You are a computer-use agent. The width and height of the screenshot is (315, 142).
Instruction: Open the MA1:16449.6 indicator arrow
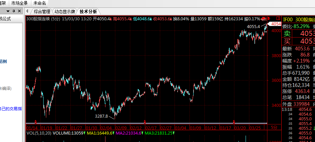(113, 133)
